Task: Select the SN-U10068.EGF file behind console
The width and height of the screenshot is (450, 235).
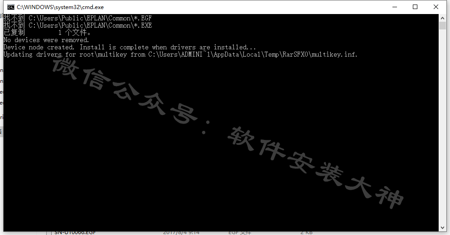Action: coord(75,232)
